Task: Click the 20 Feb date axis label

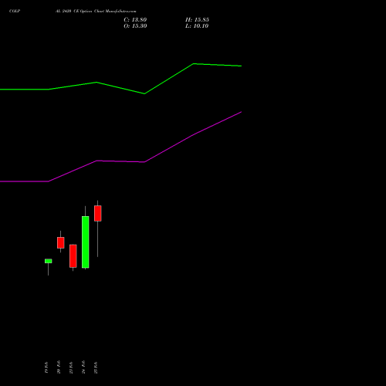Action: tap(59, 367)
